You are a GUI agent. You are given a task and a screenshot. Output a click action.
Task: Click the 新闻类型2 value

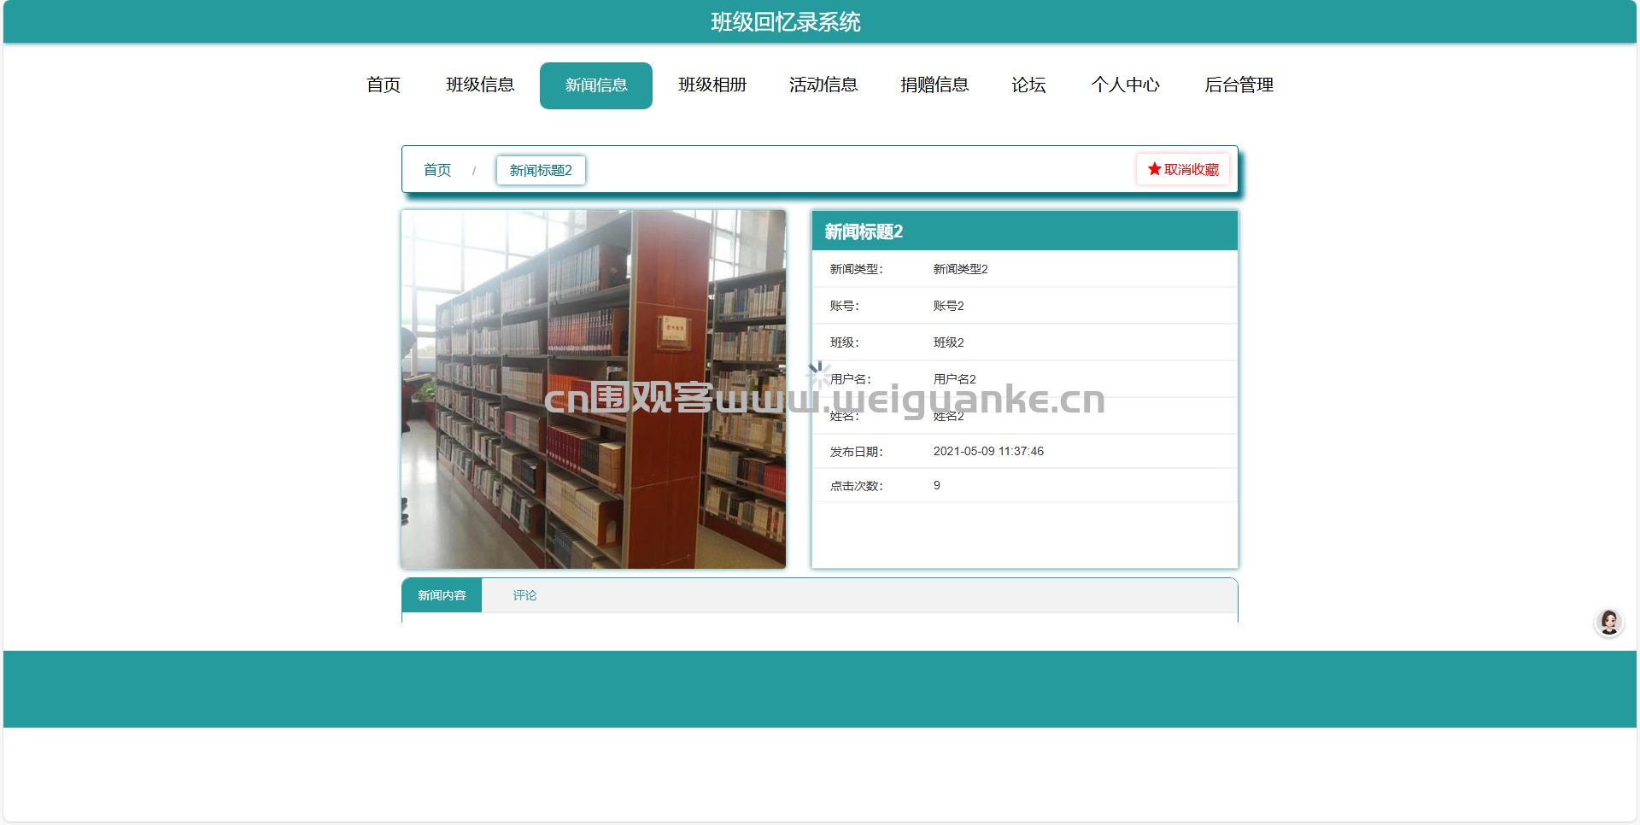960,269
